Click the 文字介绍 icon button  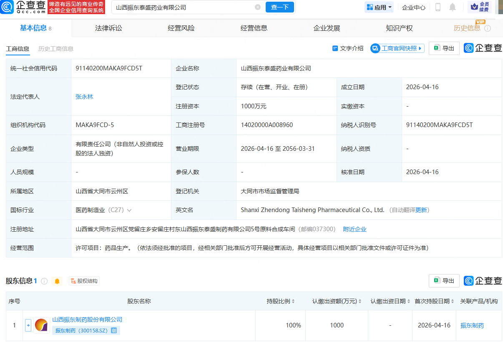pyautogui.click(x=335, y=48)
